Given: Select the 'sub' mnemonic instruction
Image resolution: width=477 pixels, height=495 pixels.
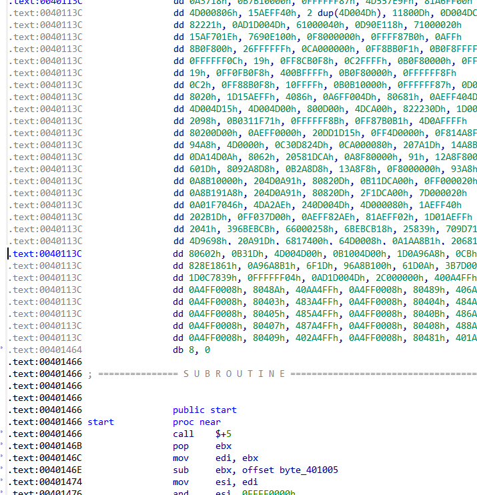Looking at the screenshot, I should 181,470.
